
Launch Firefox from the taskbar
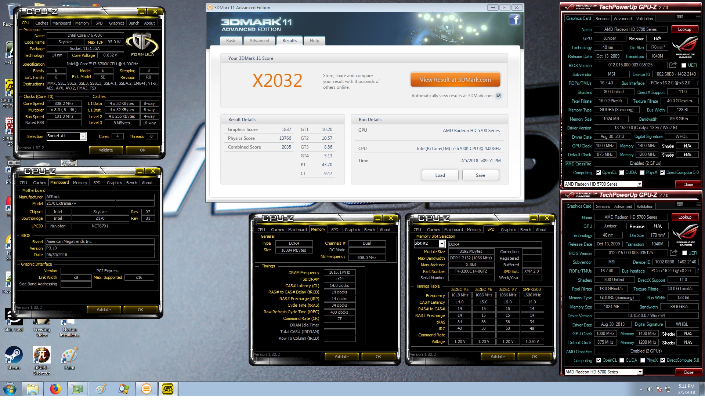coord(55,389)
